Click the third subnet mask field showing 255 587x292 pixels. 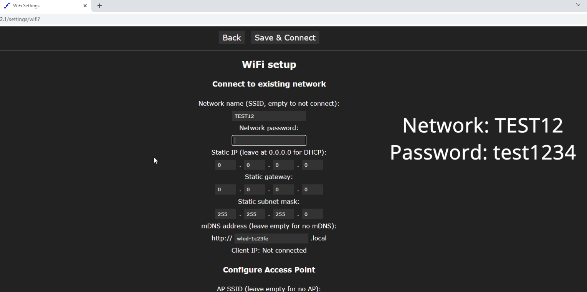pyautogui.click(x=283, y=214)
